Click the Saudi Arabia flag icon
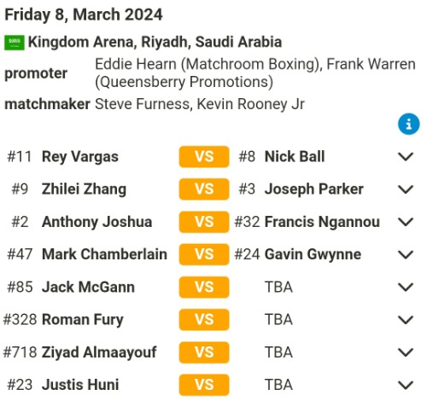Screen dimensions: 427x401 pos(15,43)
